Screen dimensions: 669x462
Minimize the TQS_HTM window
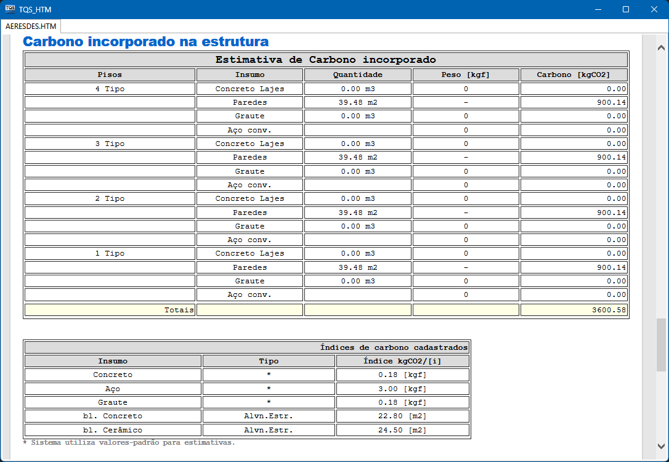pos(597,9)
